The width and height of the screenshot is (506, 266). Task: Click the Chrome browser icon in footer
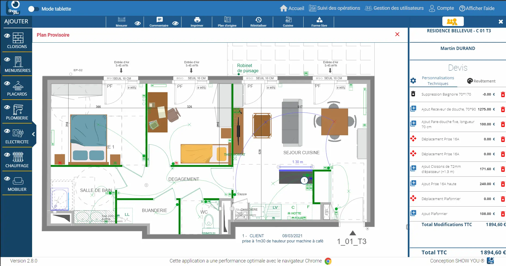point(328,261)
